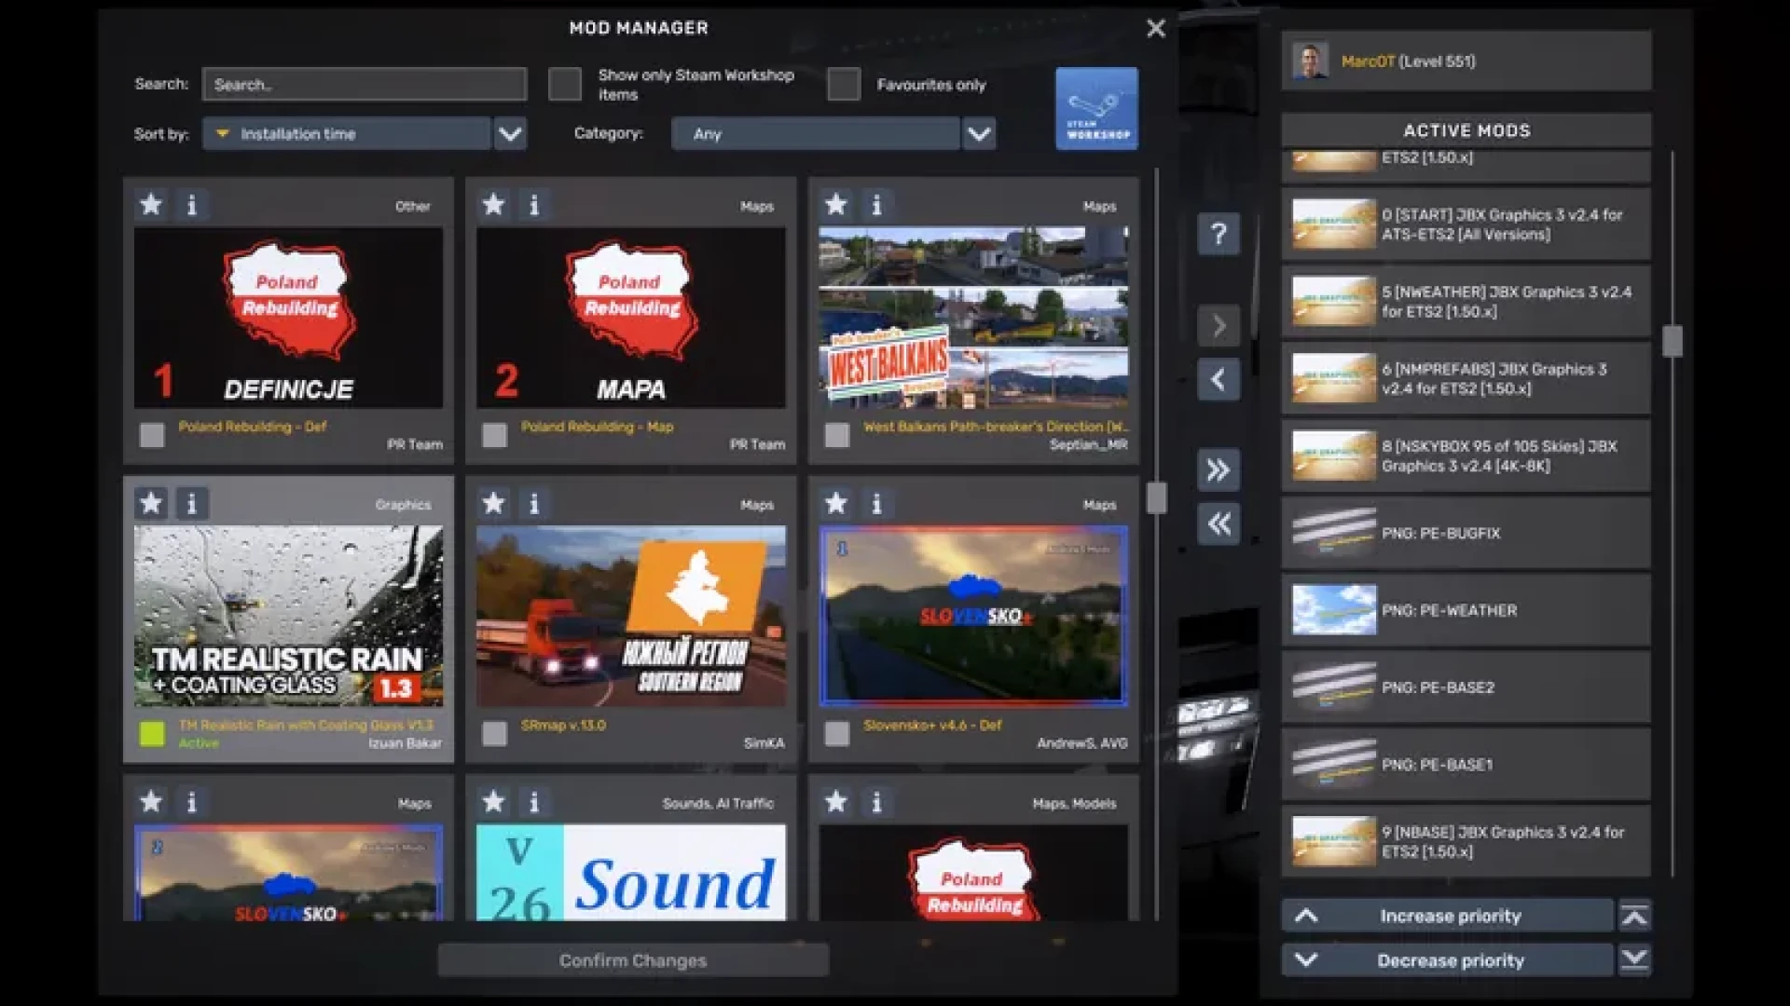Viewport: 1790px width, 1006px height.
Task: Activate selected mod with right arrow
Action: pyautogui.click(x=1219, y=325)
